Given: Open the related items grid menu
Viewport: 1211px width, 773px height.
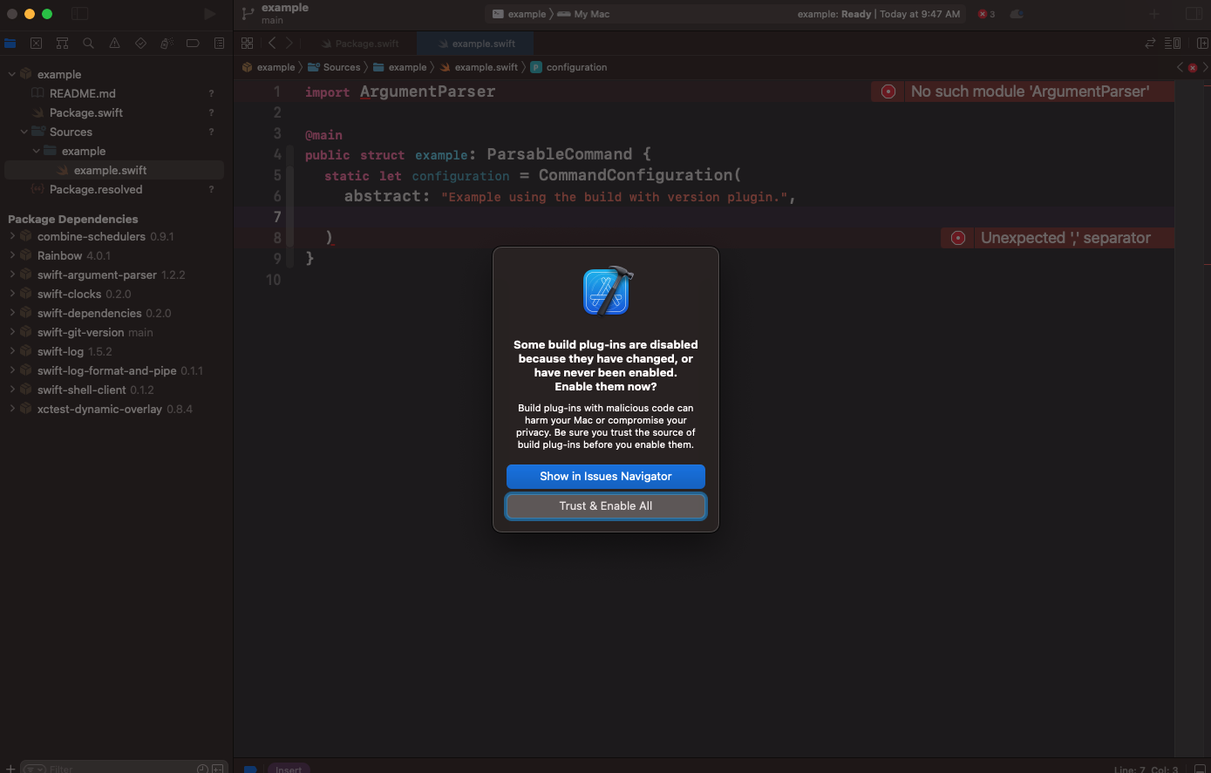Looking at the screenshot, I should click(247, 44).
